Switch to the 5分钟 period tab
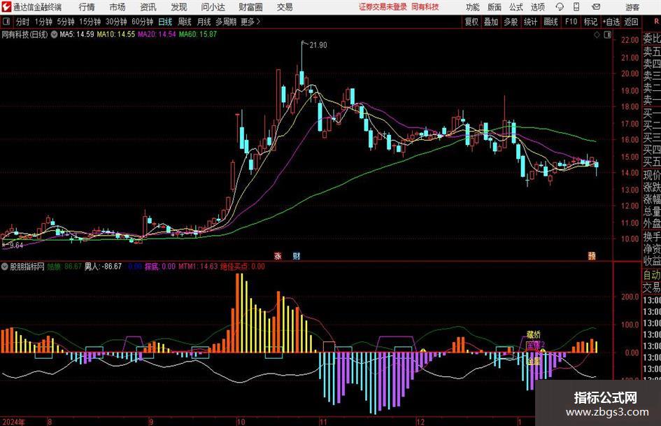Screen dimensions: 661x426 (x=66, y=22)
